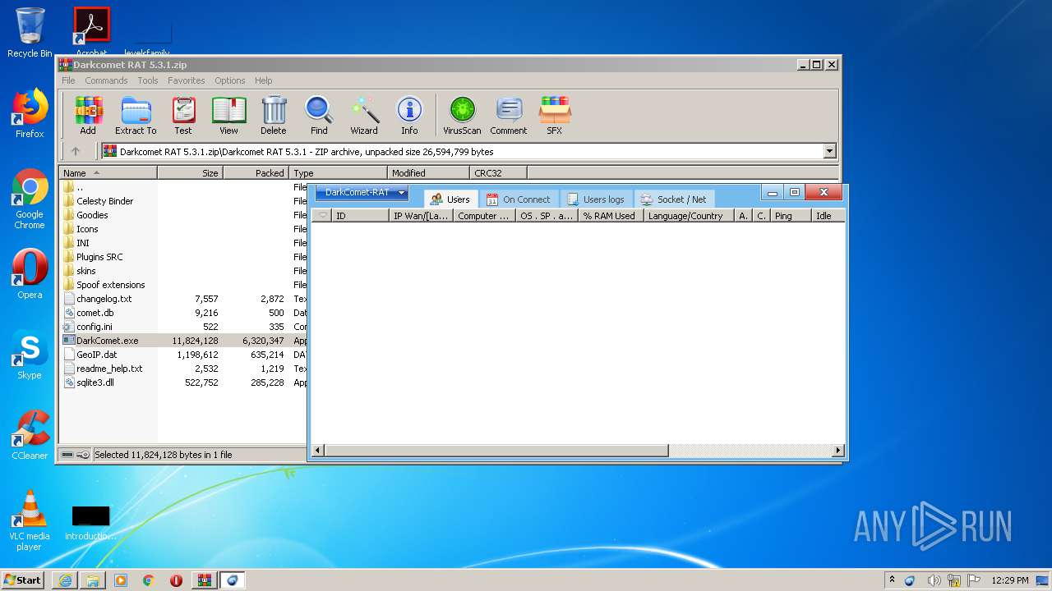This screenshot has height=591, width=1052.
Task: Switch to WinRAR taskbar button
Action: click(204, 580)
